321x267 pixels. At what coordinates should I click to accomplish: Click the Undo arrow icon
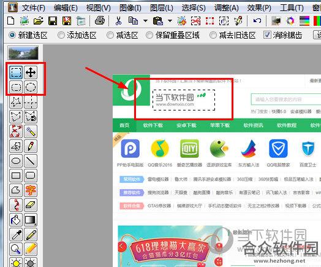257,21
